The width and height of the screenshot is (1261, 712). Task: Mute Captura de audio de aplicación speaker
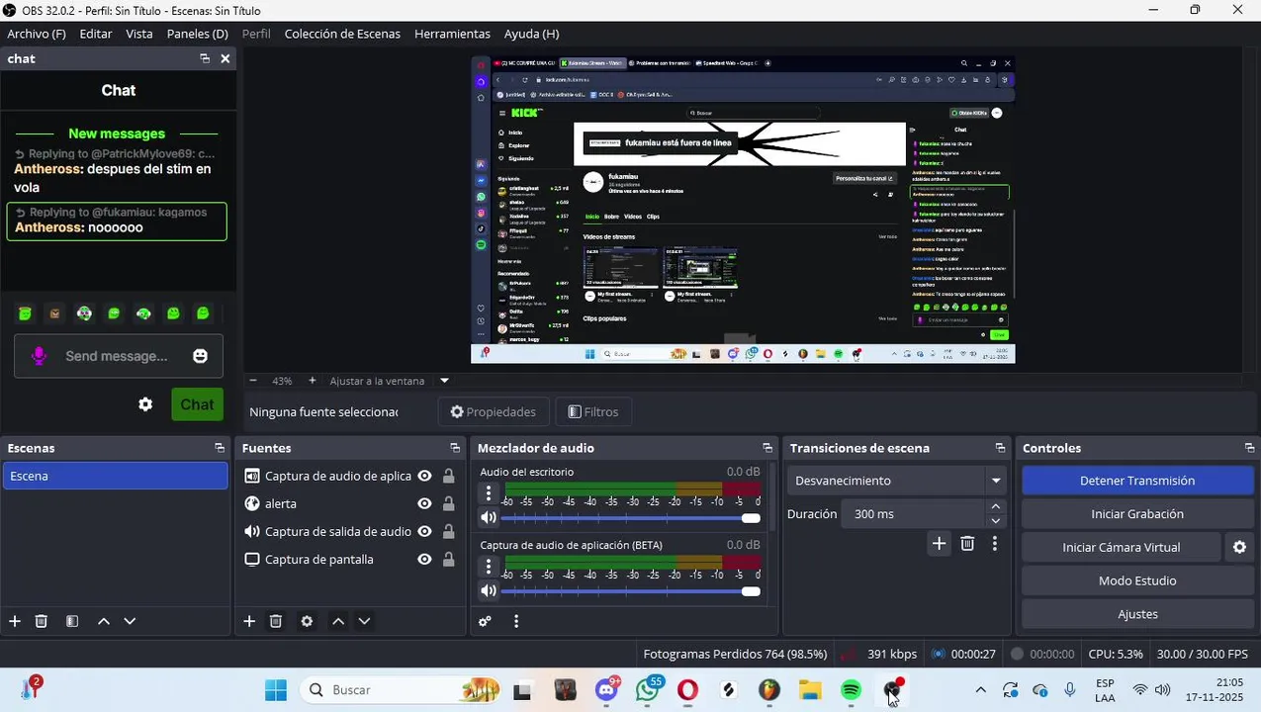pyautogui.click(x=488, y=590)
